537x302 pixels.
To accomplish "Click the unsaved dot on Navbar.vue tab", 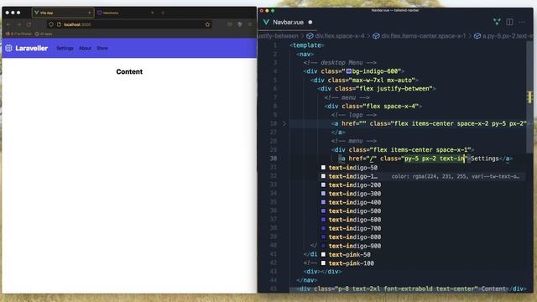I will [310, 23].
